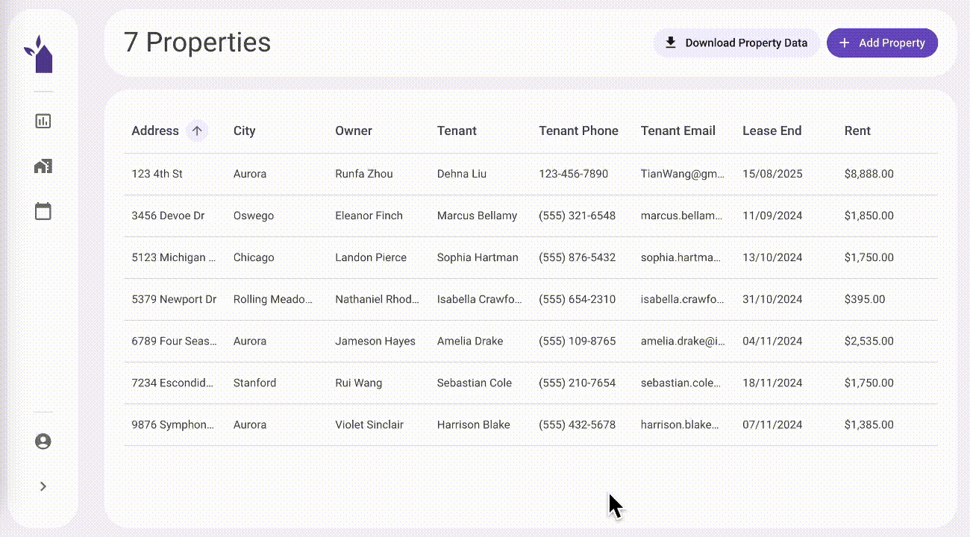Viewport: 970px width, 537px height.
Task: Open the properties building icon in sidebar
Action: pos(43,166)
